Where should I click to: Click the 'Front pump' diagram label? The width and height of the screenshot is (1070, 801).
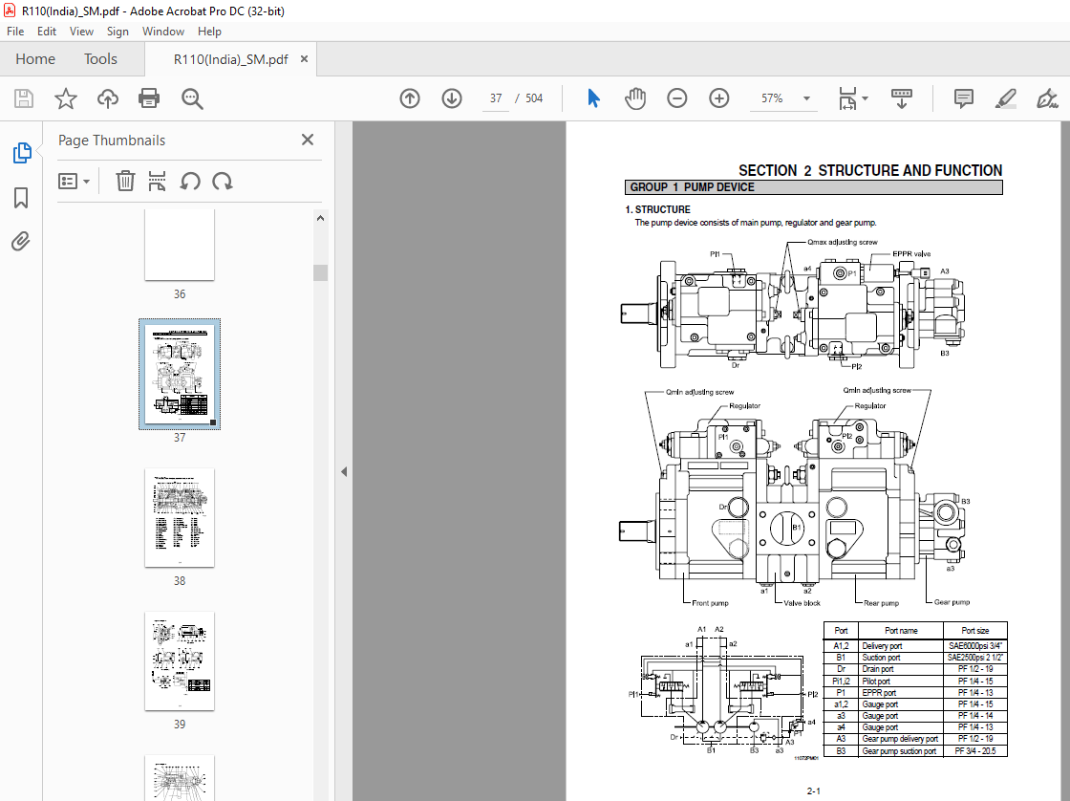711,603
